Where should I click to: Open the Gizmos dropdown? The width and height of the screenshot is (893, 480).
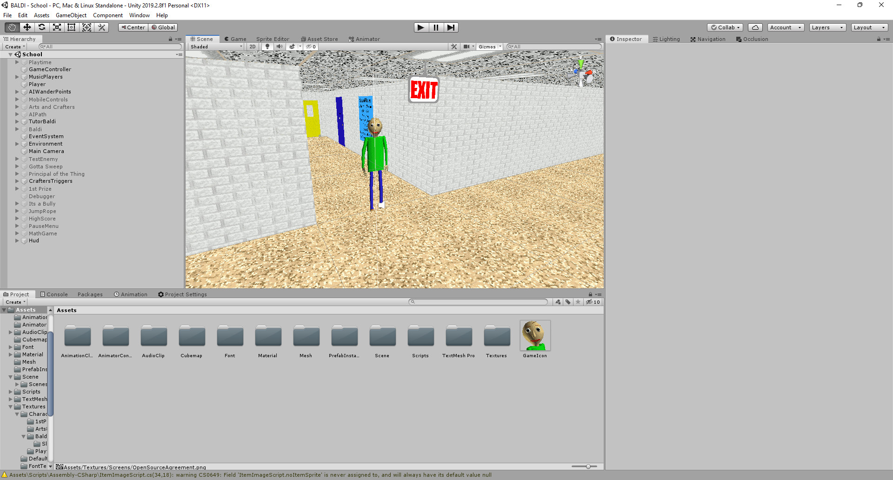point(488,47)
